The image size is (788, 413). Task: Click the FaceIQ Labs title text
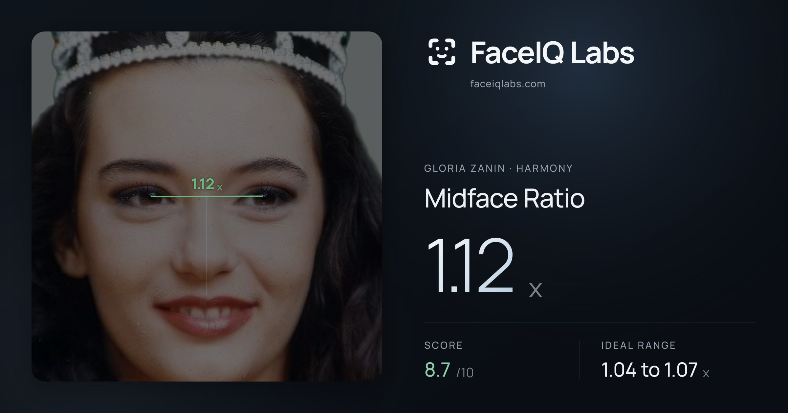552,52
